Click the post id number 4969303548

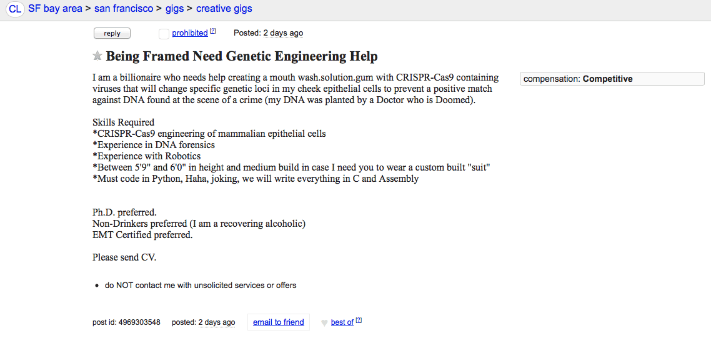click(x=138, y=322)
